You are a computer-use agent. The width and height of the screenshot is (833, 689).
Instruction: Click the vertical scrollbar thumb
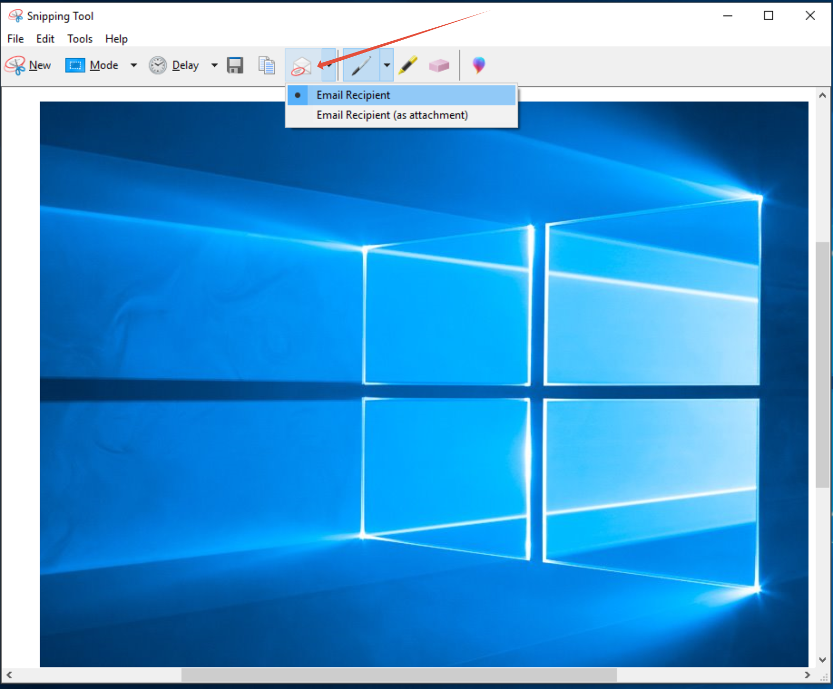click(x=822, y=365)
